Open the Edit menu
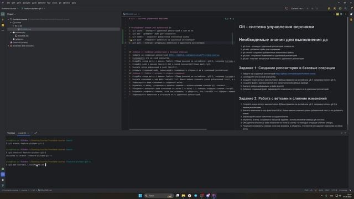The height and width of the screenshot is (199, 354). coord(13,3)
